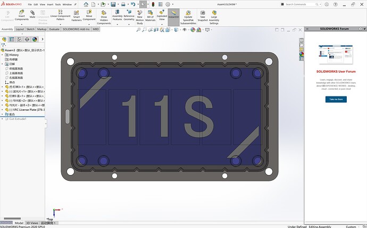Open the DisplayManager color ball tab

[35, 39]
